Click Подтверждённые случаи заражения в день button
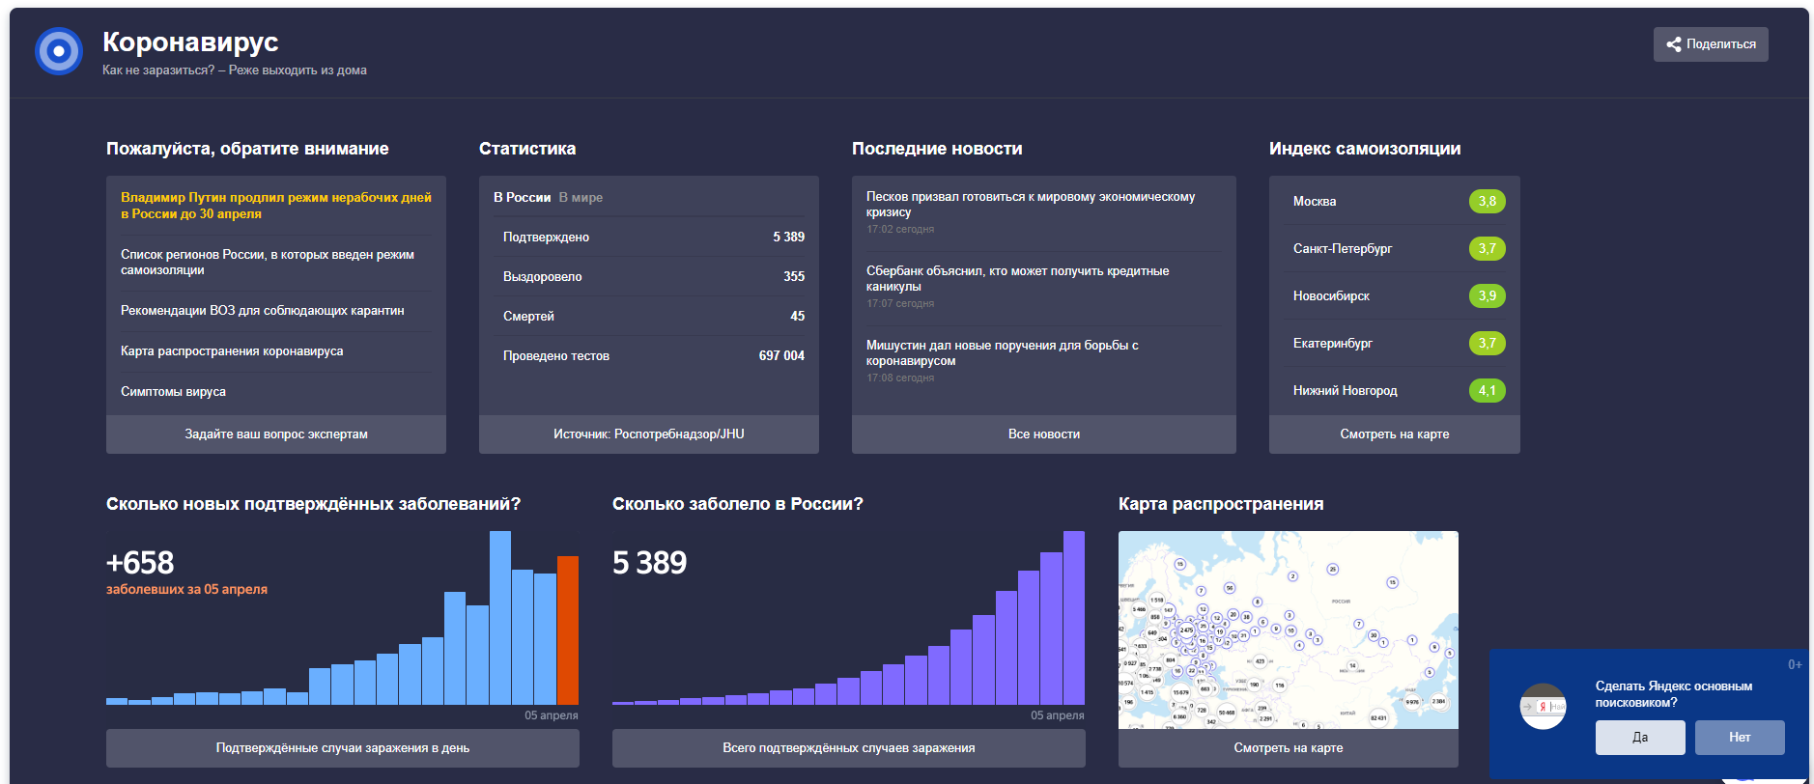1814x784 pixels. pyautogui.click(x=343, y=748)
